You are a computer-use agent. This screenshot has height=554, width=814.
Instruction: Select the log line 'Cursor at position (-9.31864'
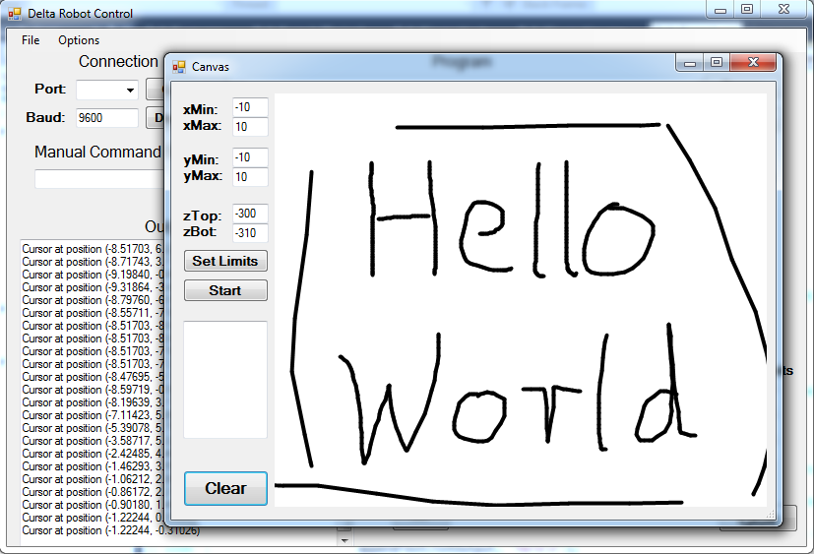(x=94, y=287)
